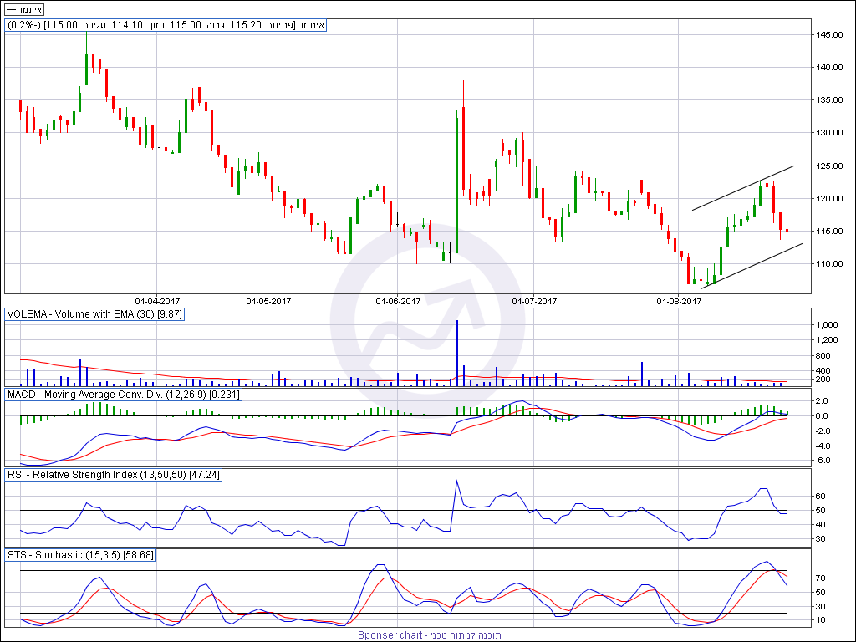Click the tallest blue volume bar
856x642 pixels.
click(x=457, y=353)
